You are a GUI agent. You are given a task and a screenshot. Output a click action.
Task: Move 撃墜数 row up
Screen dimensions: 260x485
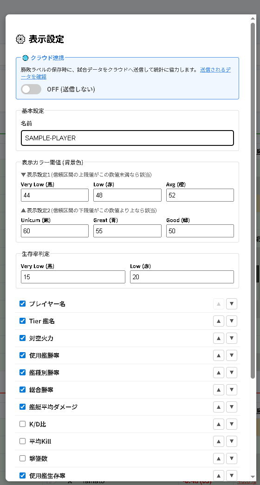219,459
